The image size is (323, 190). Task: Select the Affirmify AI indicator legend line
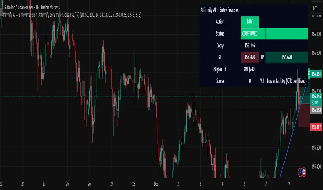pyautogui.click(x=71, y=15)
